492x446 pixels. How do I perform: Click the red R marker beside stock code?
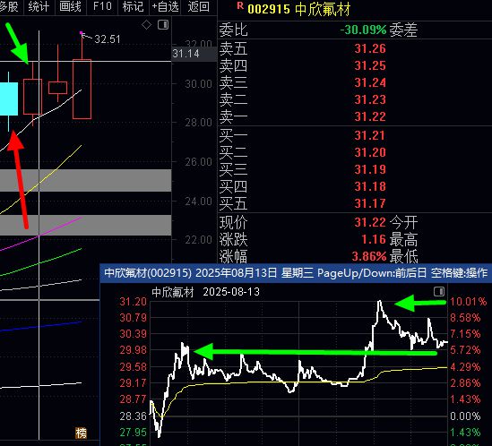tap(240, 5)
